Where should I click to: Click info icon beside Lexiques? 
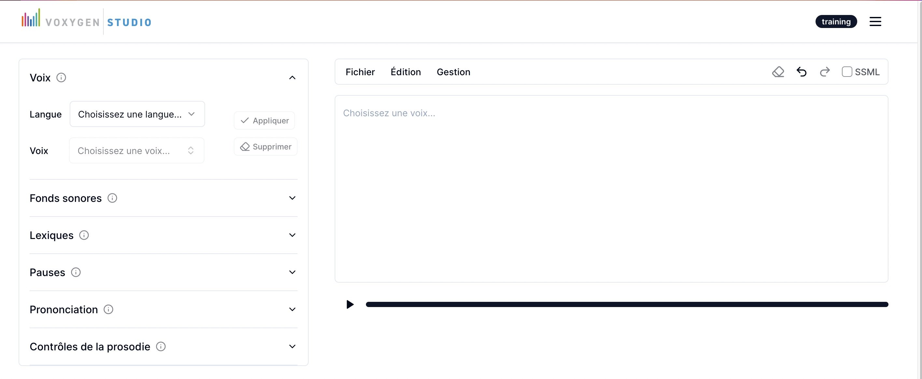[x=84, y=235]
